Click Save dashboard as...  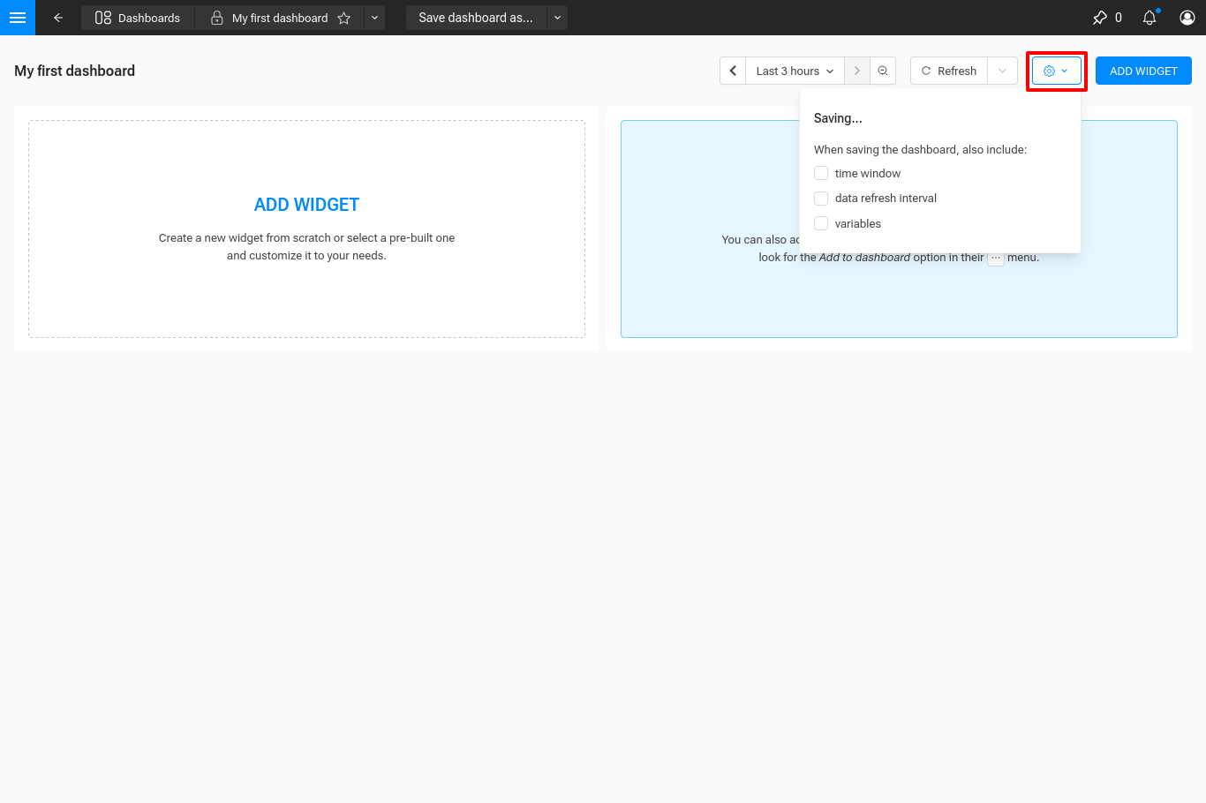coord(475,18)
